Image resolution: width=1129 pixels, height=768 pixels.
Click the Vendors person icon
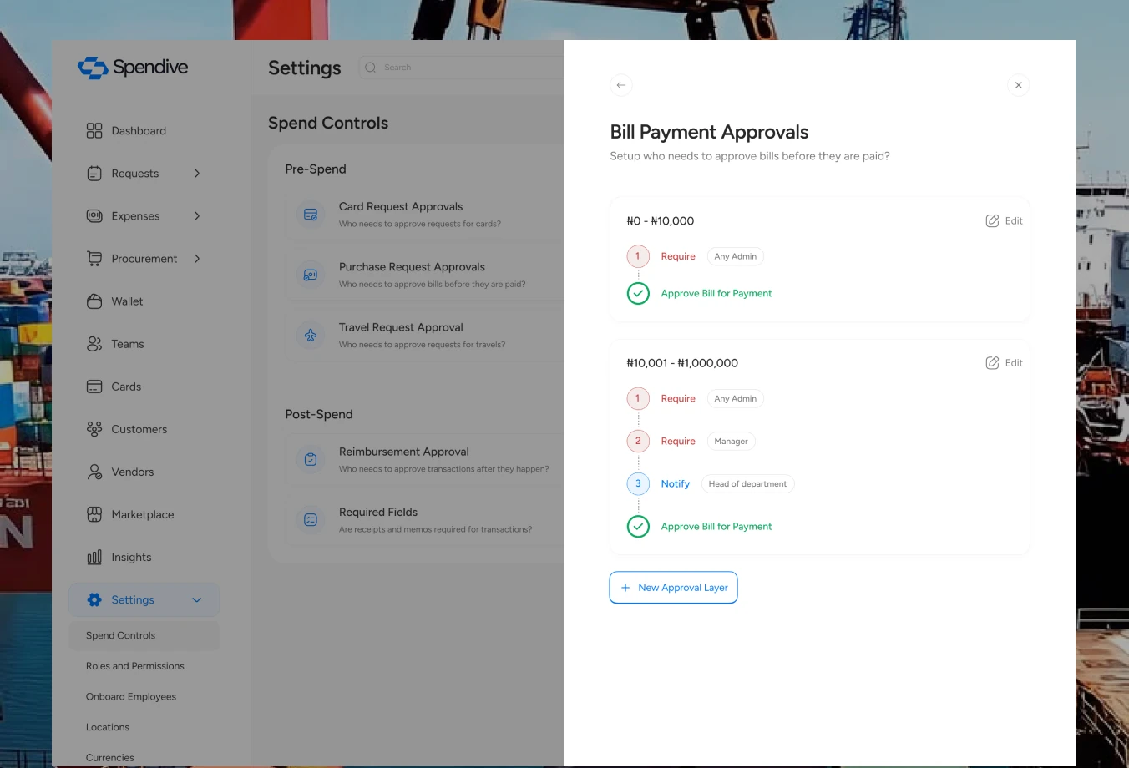tap(94, 472)
